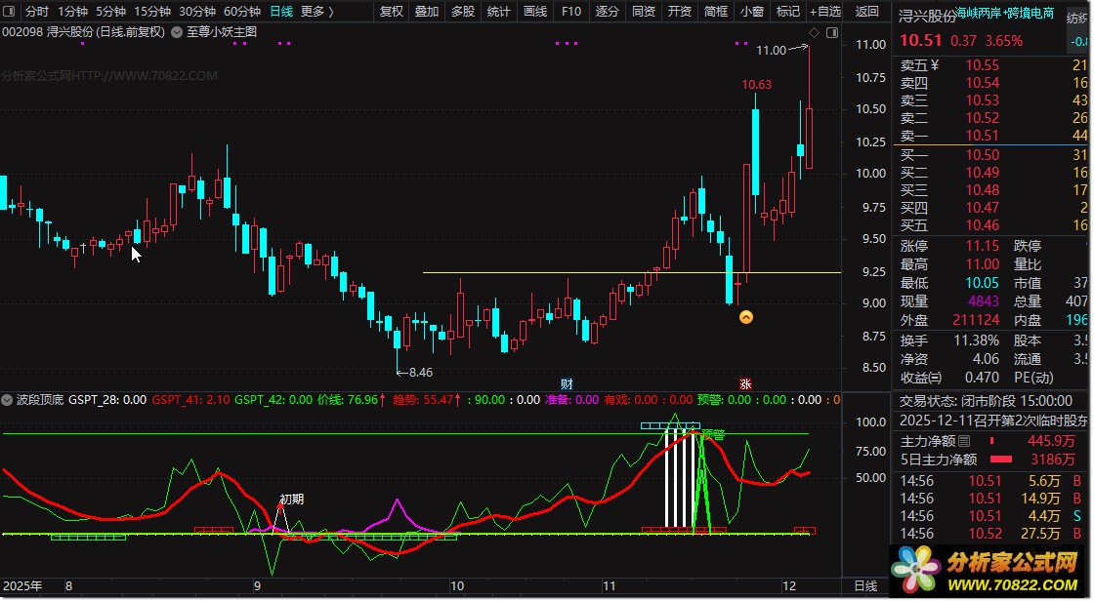The image size is (1094, 601).
Task: Click the 返回 back button
Action: point(867,11)
